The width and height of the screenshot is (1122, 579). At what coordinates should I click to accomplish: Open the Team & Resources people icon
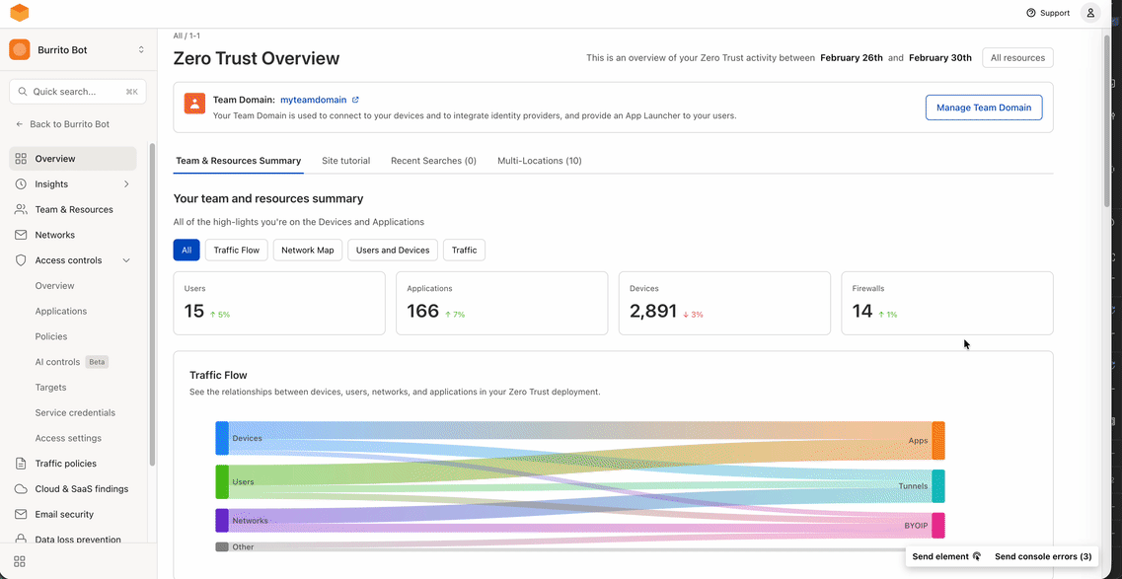(x=21, y=209)
